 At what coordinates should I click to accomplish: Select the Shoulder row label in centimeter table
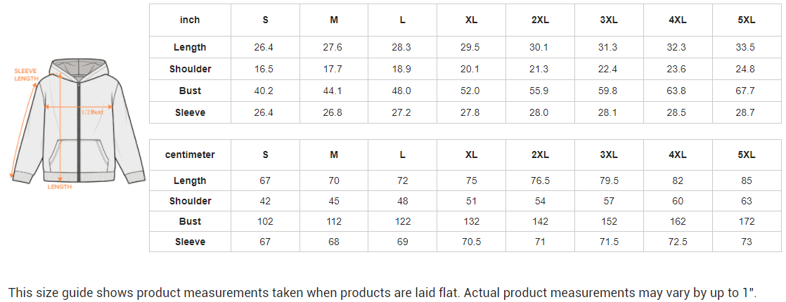(190, 201)
